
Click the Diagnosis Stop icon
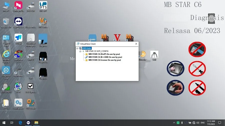6,73
